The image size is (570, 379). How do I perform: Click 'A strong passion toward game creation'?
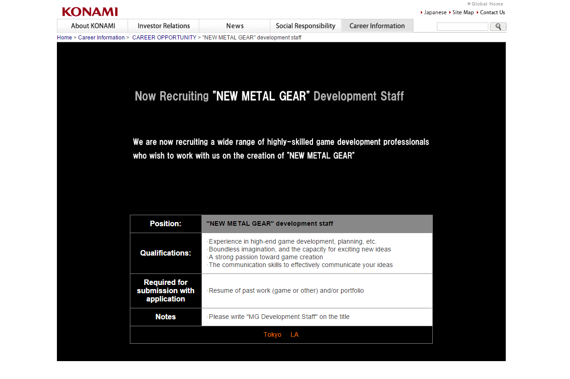tap(265, 257)
